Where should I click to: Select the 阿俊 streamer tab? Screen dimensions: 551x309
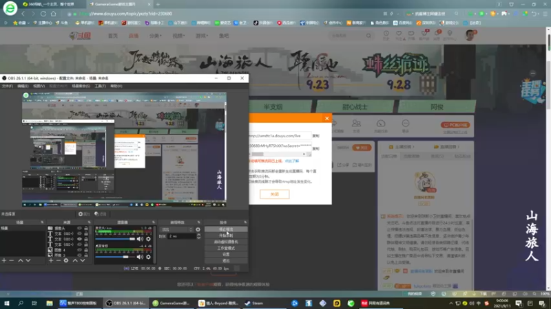[437, 107]
